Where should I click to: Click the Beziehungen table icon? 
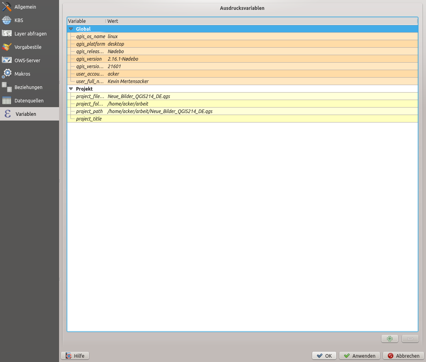point(7,87)
